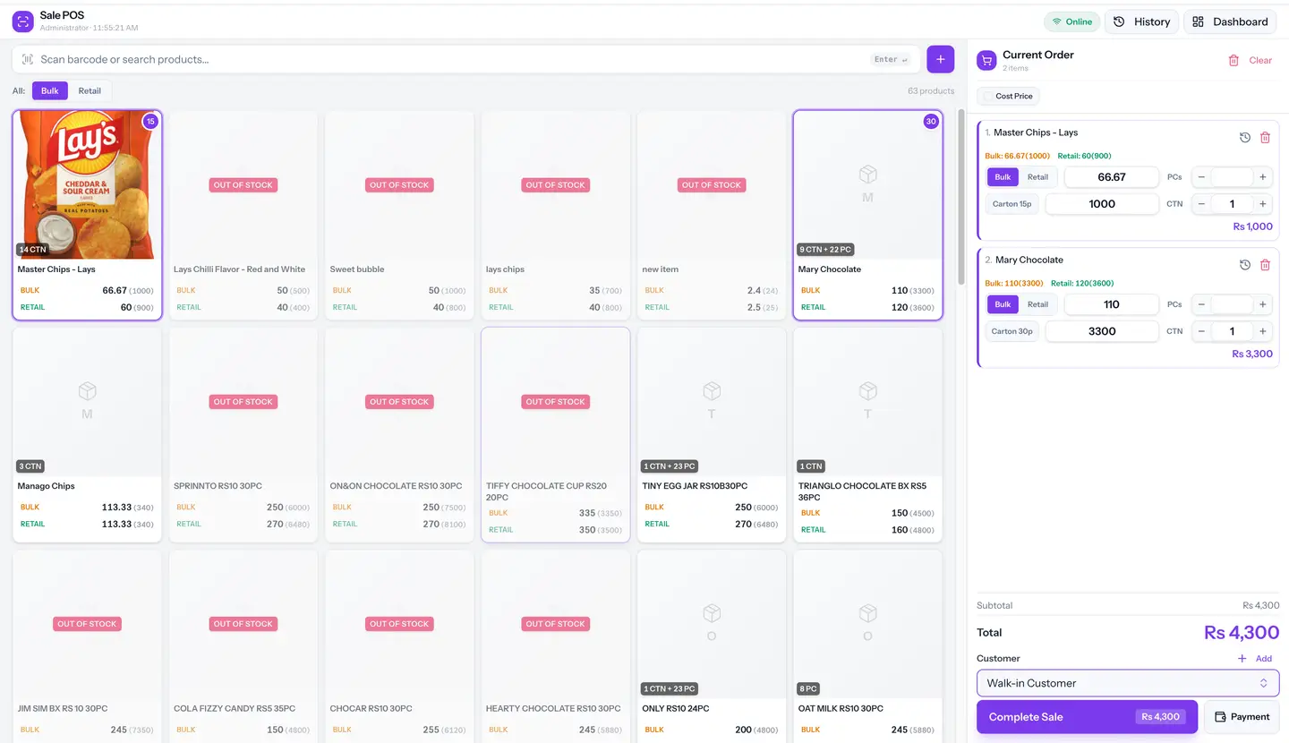Viewport: 1289px width, 743px height.
Task: Click the 9 CTN + 22 PC stock label
Action: tap(825, 250)
